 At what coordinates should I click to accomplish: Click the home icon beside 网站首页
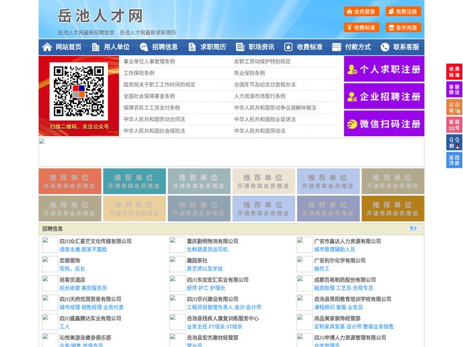coord(47,47)
